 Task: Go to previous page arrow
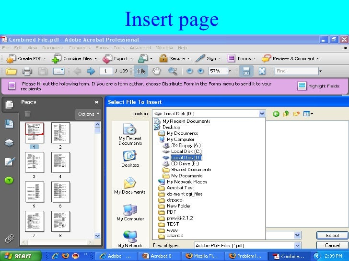coord(77,71)
